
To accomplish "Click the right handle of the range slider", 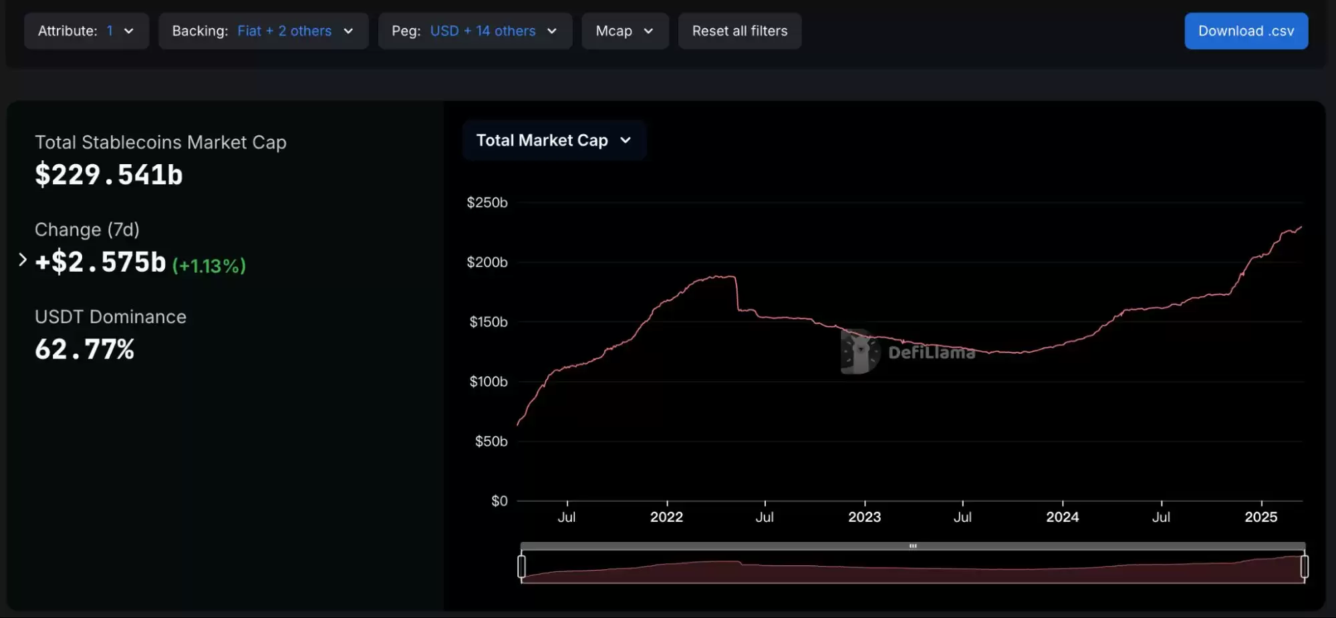I will (1304, 567).
